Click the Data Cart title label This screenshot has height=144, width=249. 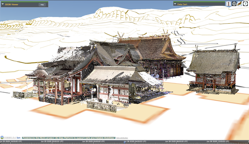[x=182, y=4]
